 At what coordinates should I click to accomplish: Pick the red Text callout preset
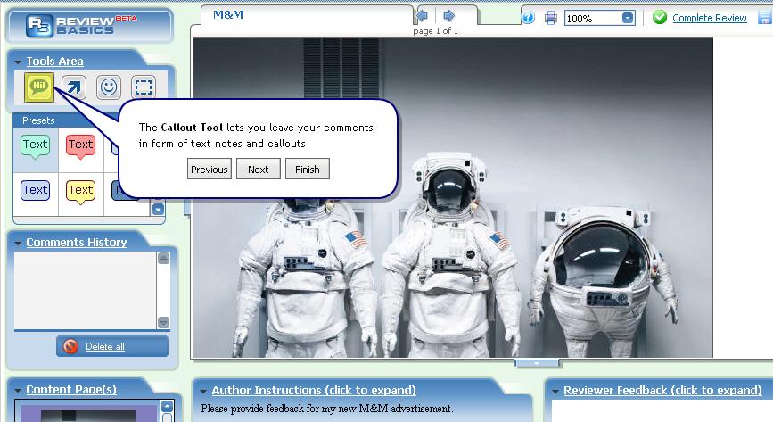click(80, 146)
